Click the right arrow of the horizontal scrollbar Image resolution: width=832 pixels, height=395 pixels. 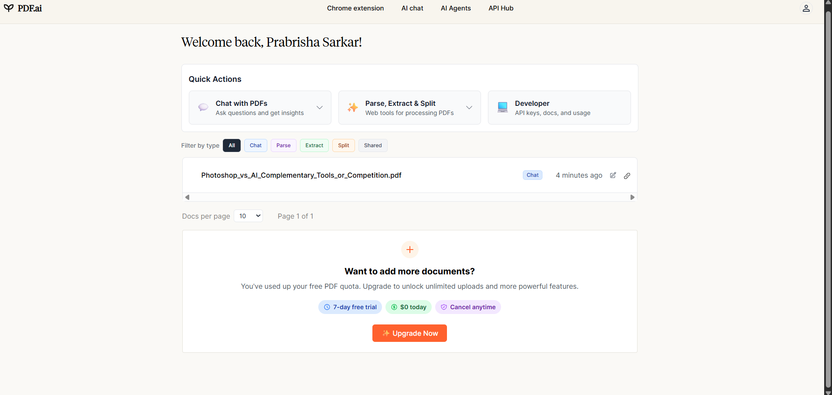click(x=632, y=197)
